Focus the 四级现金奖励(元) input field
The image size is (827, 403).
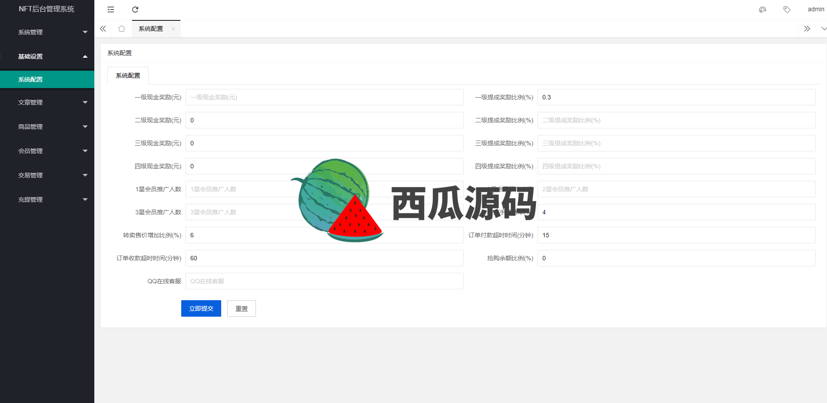325,166
